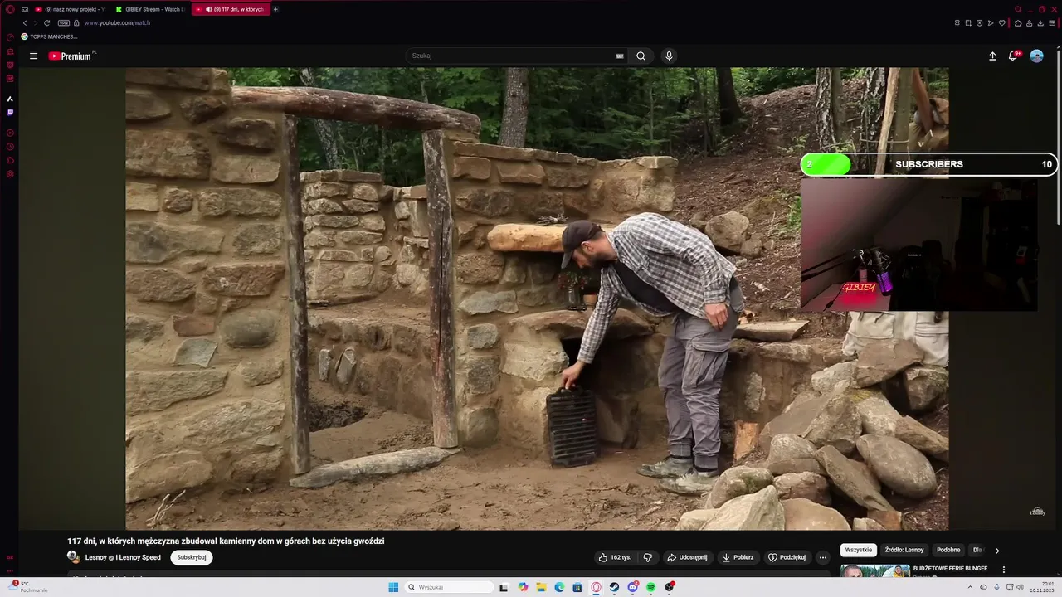Click the Subskrybuj button
Image resolution: width=1062 pixels, height=597 pixels.
click(192, 557)
